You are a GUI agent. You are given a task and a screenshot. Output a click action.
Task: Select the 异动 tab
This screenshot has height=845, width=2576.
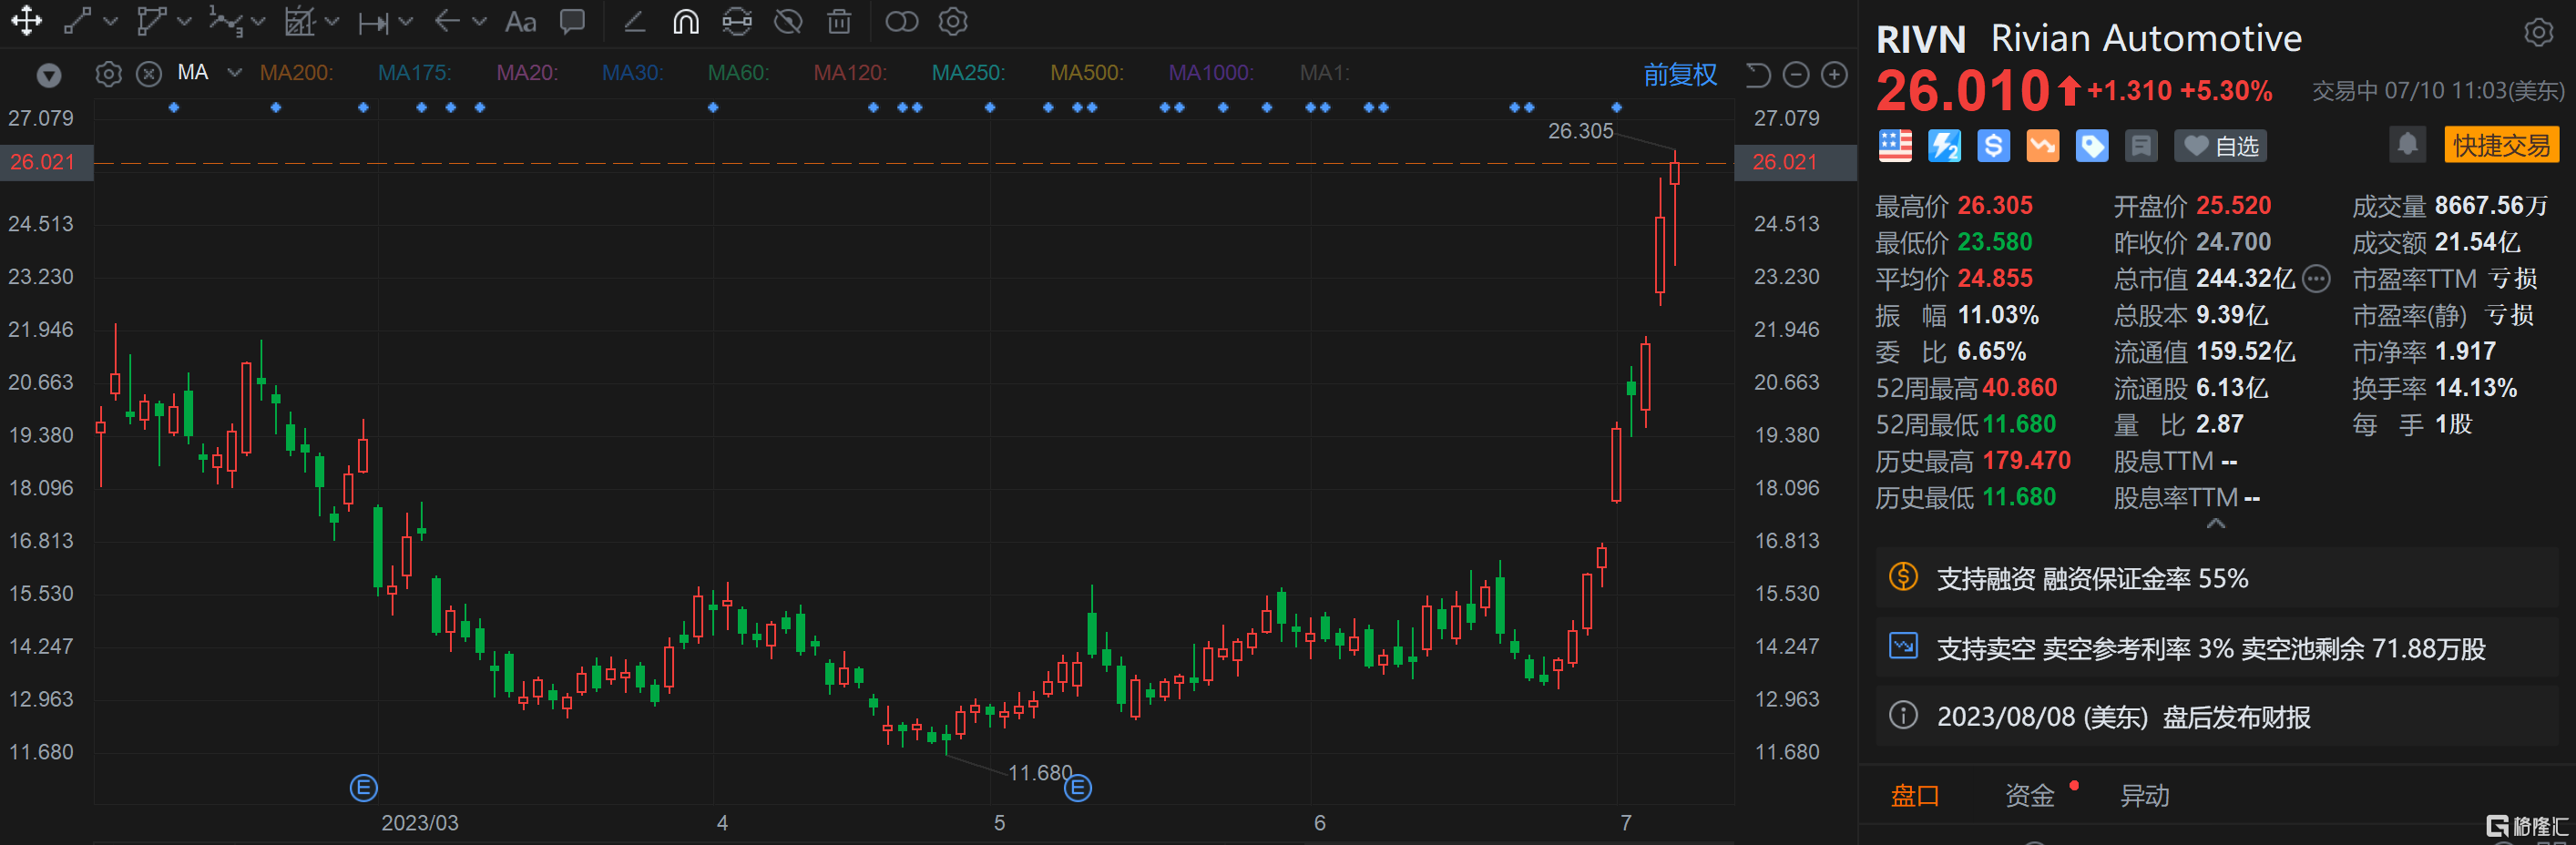click(x=2145, y=796)
